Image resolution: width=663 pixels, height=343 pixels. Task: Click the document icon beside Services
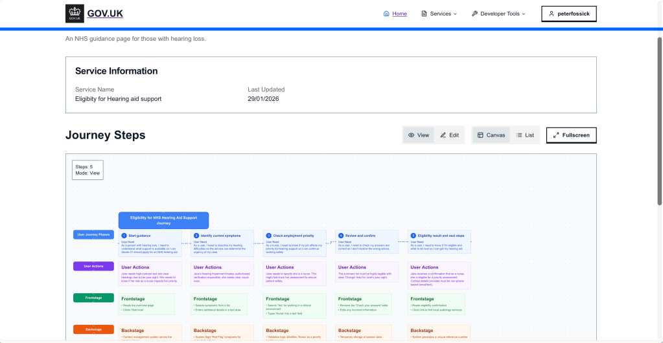(x=424, y=14)
